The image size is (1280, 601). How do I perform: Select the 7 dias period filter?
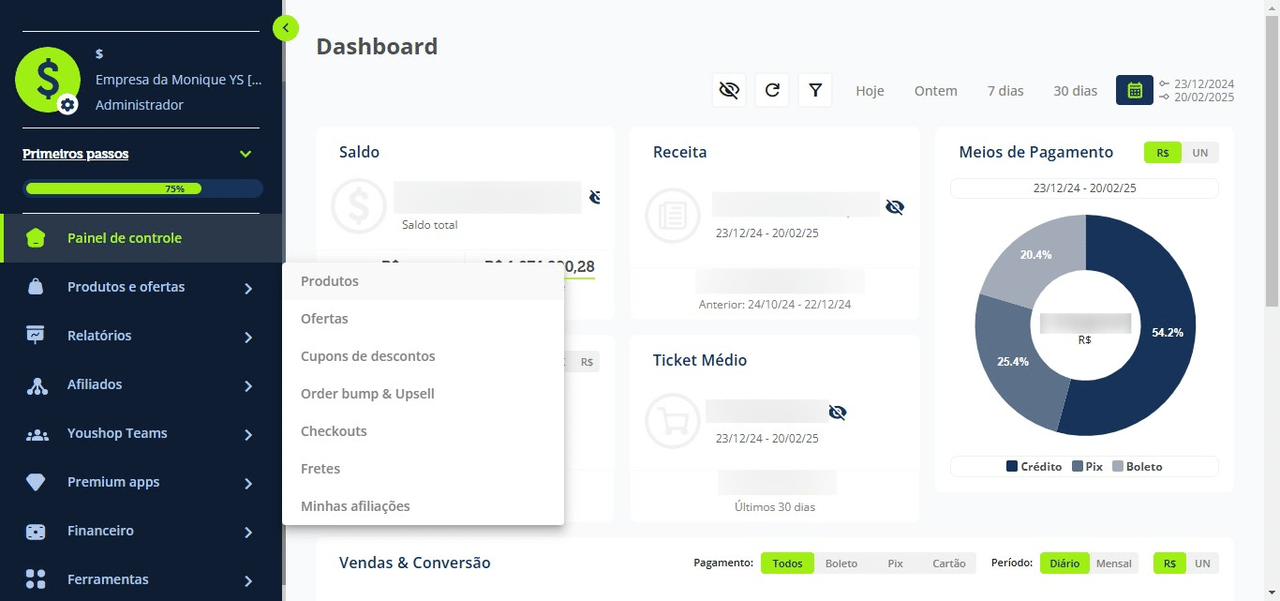1005,91
